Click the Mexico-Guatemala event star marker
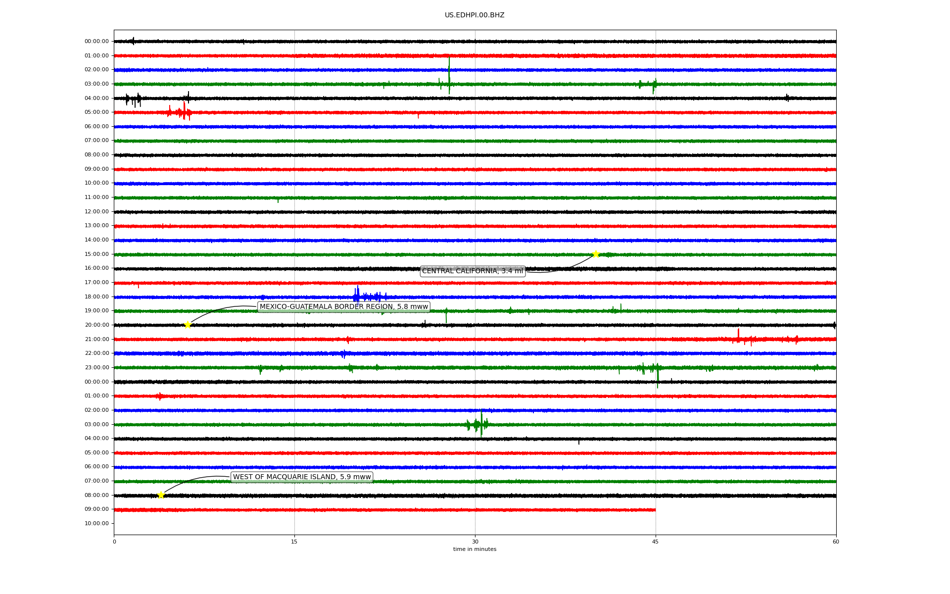This screenshot has width=950, height=594. click(x=188, y=325)
